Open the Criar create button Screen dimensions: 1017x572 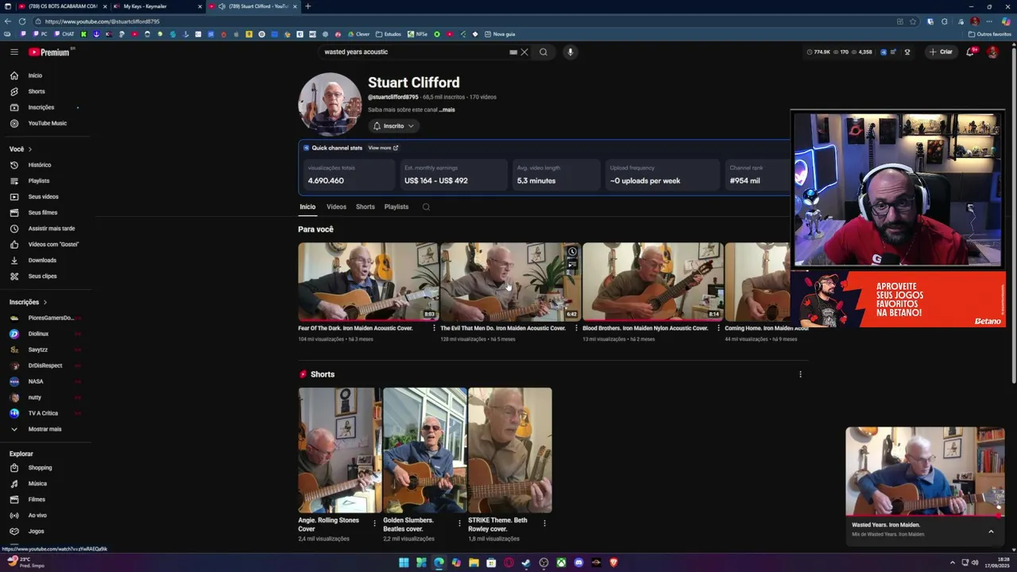(940, 52)
